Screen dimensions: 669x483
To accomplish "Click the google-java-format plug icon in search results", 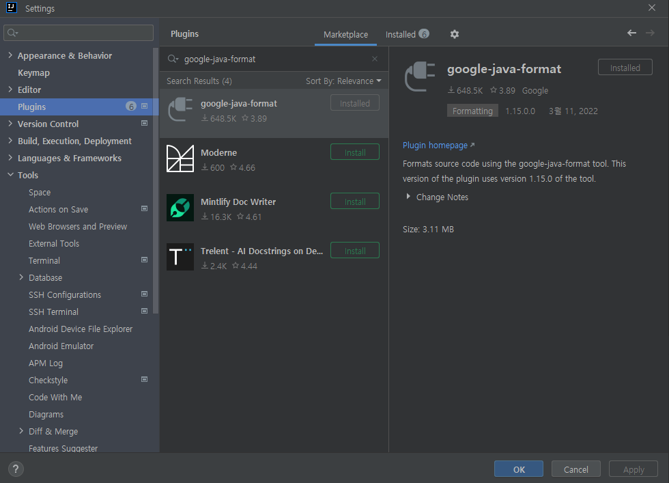I will click(x=180, y=109).
